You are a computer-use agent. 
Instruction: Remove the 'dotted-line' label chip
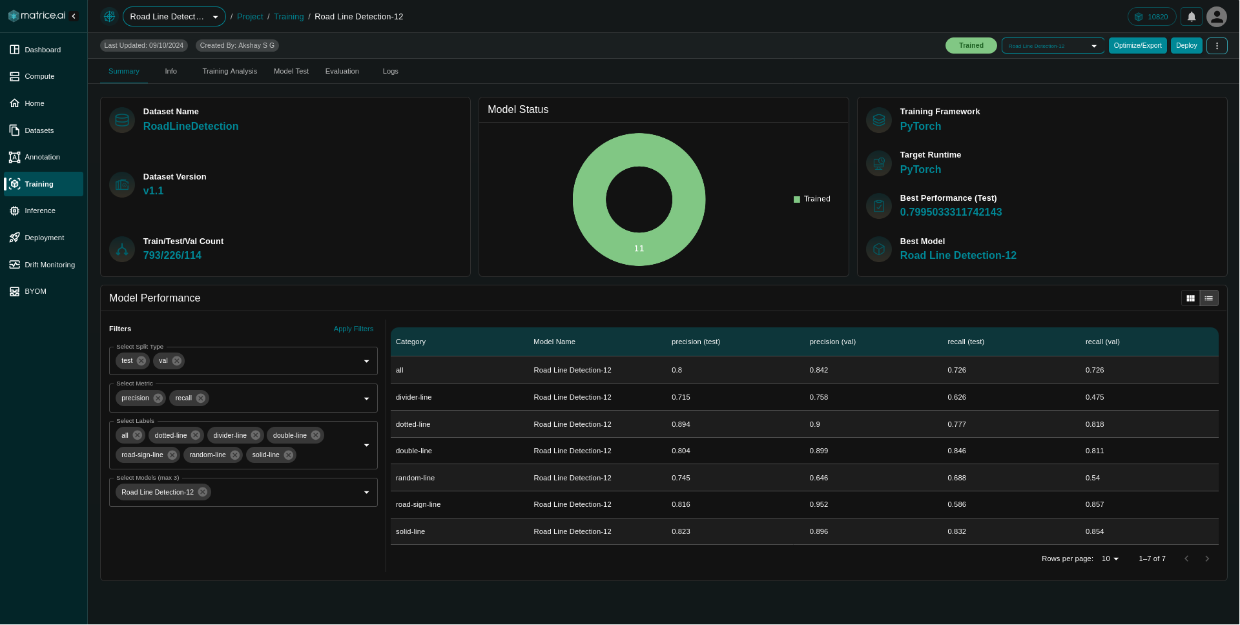196,435
